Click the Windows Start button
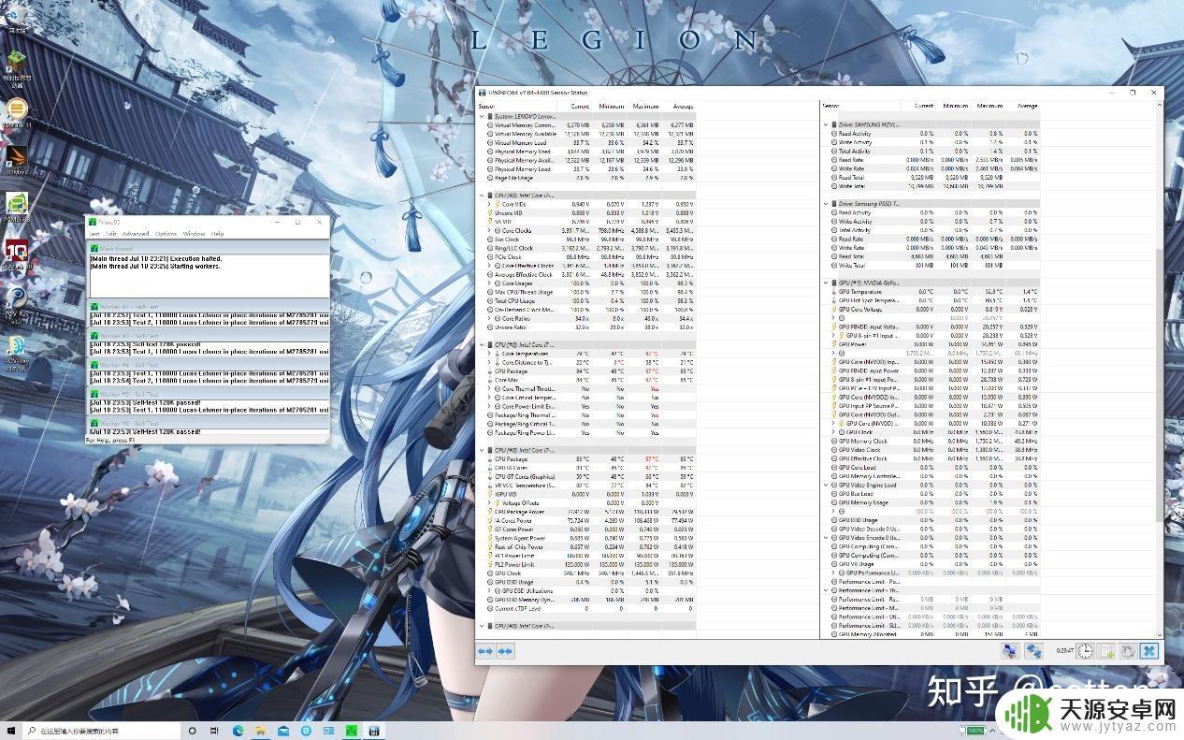 pyautogui.click(x=12, y=731)
